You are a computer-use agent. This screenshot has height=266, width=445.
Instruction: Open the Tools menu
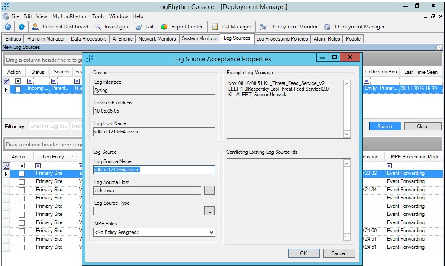tap(98, 16)
